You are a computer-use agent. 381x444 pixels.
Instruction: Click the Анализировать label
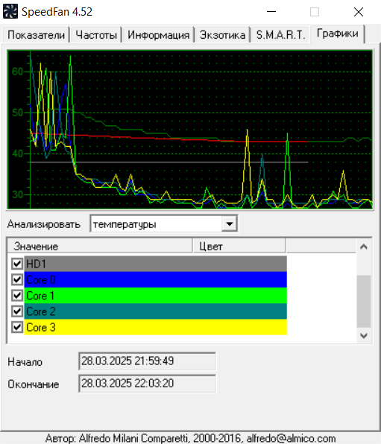(44, 224)
